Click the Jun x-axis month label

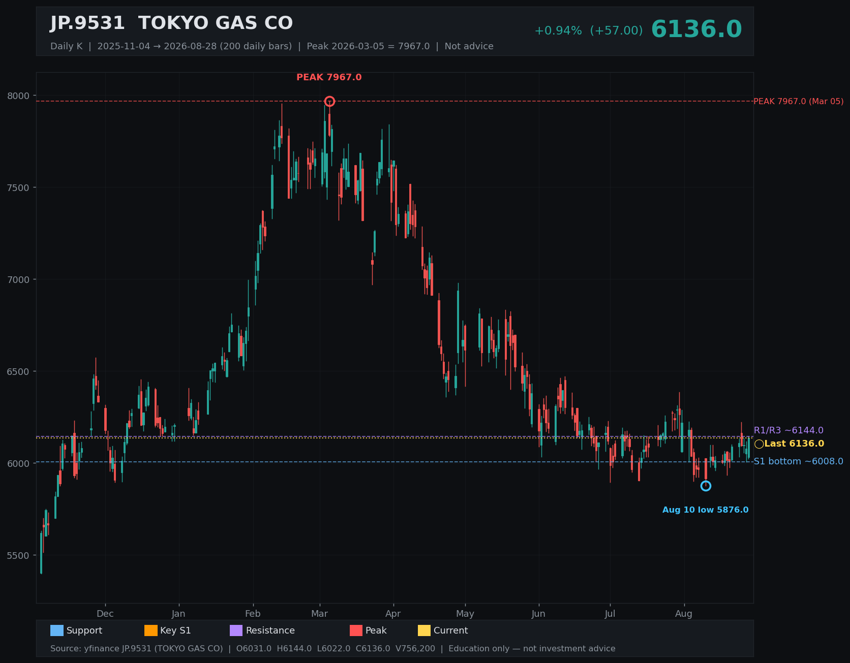(x=538, y=614)
